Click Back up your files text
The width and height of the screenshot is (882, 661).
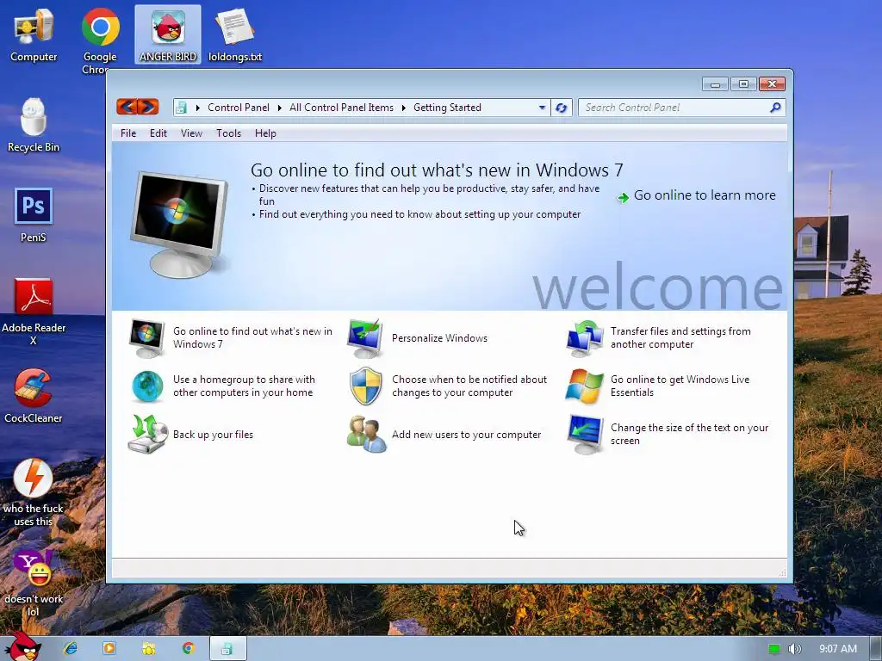pos(214,435)
